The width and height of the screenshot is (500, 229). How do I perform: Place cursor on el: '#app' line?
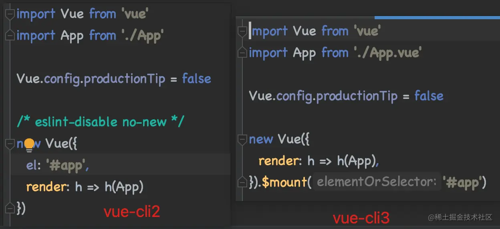[x=120, y=165]
